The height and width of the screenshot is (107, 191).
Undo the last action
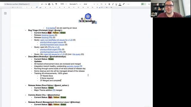point(42,4)
